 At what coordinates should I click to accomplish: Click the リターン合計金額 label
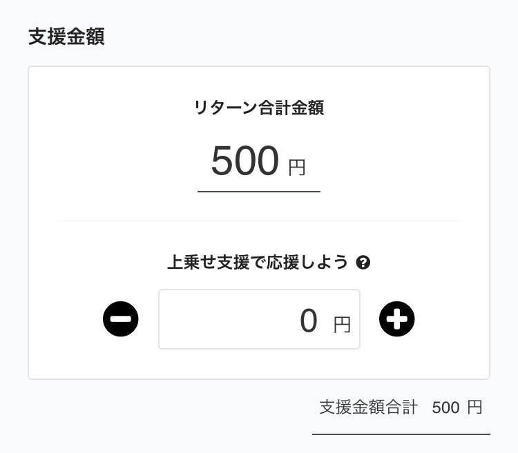pos(259,108)
